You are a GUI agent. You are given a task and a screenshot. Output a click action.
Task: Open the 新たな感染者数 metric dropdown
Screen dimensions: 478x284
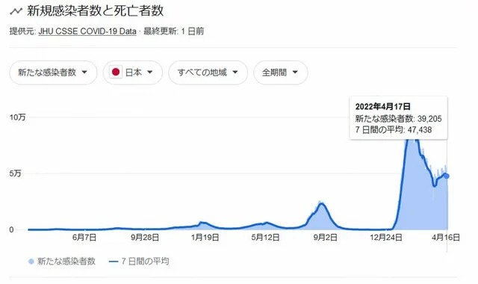(53, 72)
